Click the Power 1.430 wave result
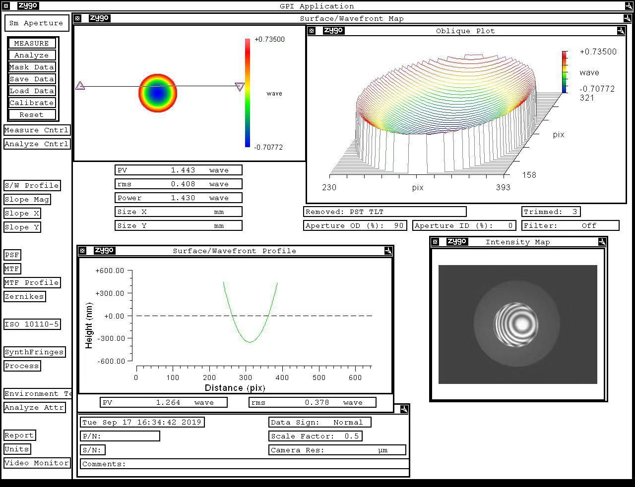635x487 pixels. 179,198
